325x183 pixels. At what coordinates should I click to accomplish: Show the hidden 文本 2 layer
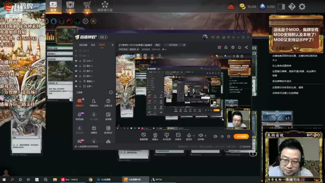click(76, 50)
